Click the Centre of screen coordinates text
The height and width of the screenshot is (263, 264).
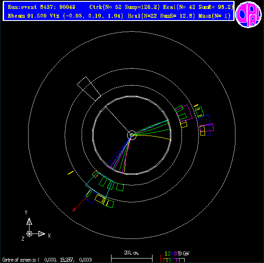click(x=47, y=260)
